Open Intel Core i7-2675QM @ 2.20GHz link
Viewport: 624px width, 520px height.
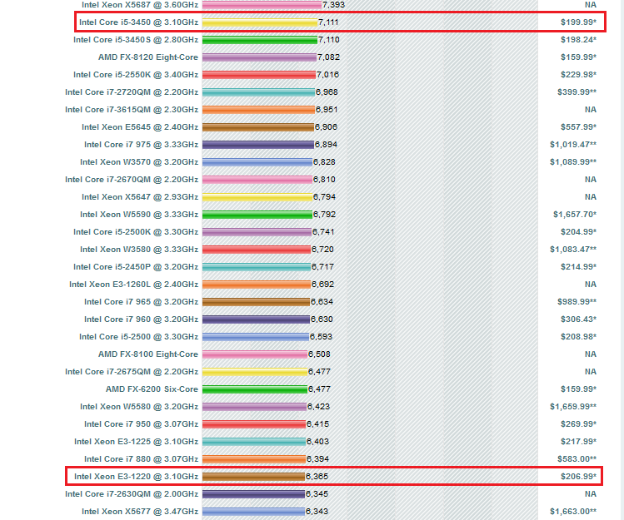(132, 372)
